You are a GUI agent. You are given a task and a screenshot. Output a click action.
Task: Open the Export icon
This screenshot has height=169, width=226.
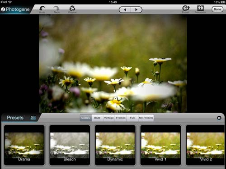coord(186,8)
